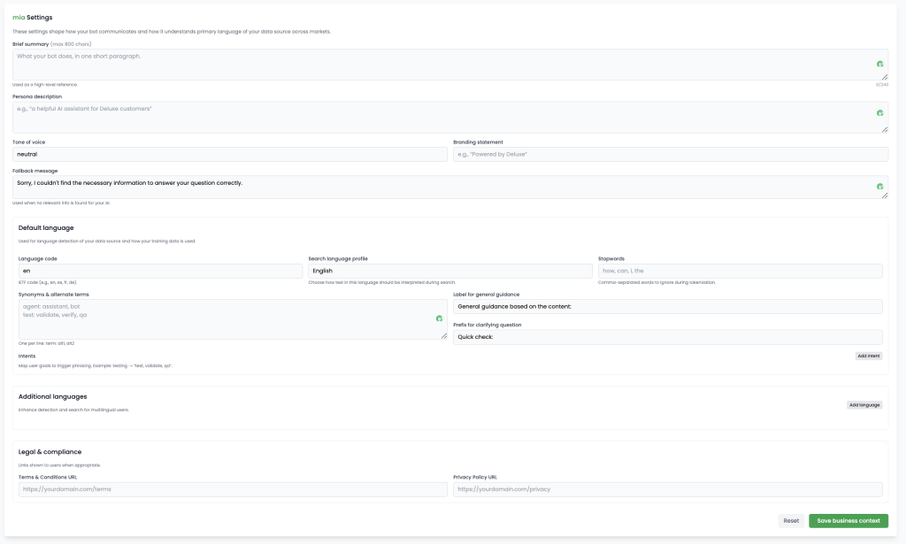Click the Branding statement field
This screenshot has height=544, width=906.
click(671, 154)
